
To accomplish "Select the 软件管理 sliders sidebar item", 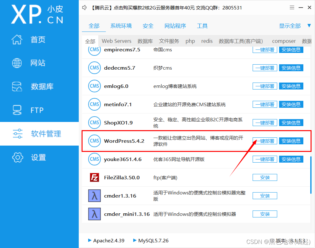I will [39, 134].
